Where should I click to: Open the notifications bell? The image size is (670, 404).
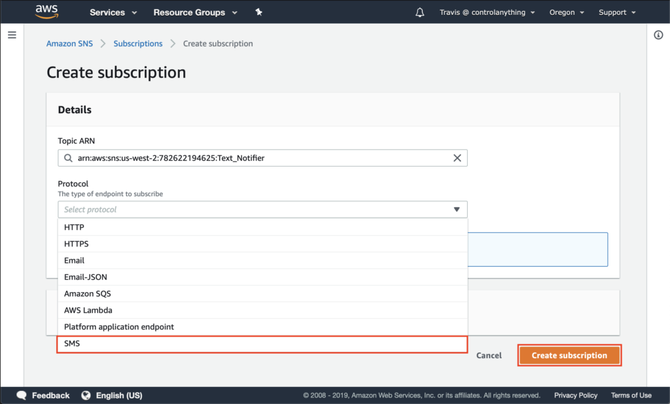tap(419, 12)
